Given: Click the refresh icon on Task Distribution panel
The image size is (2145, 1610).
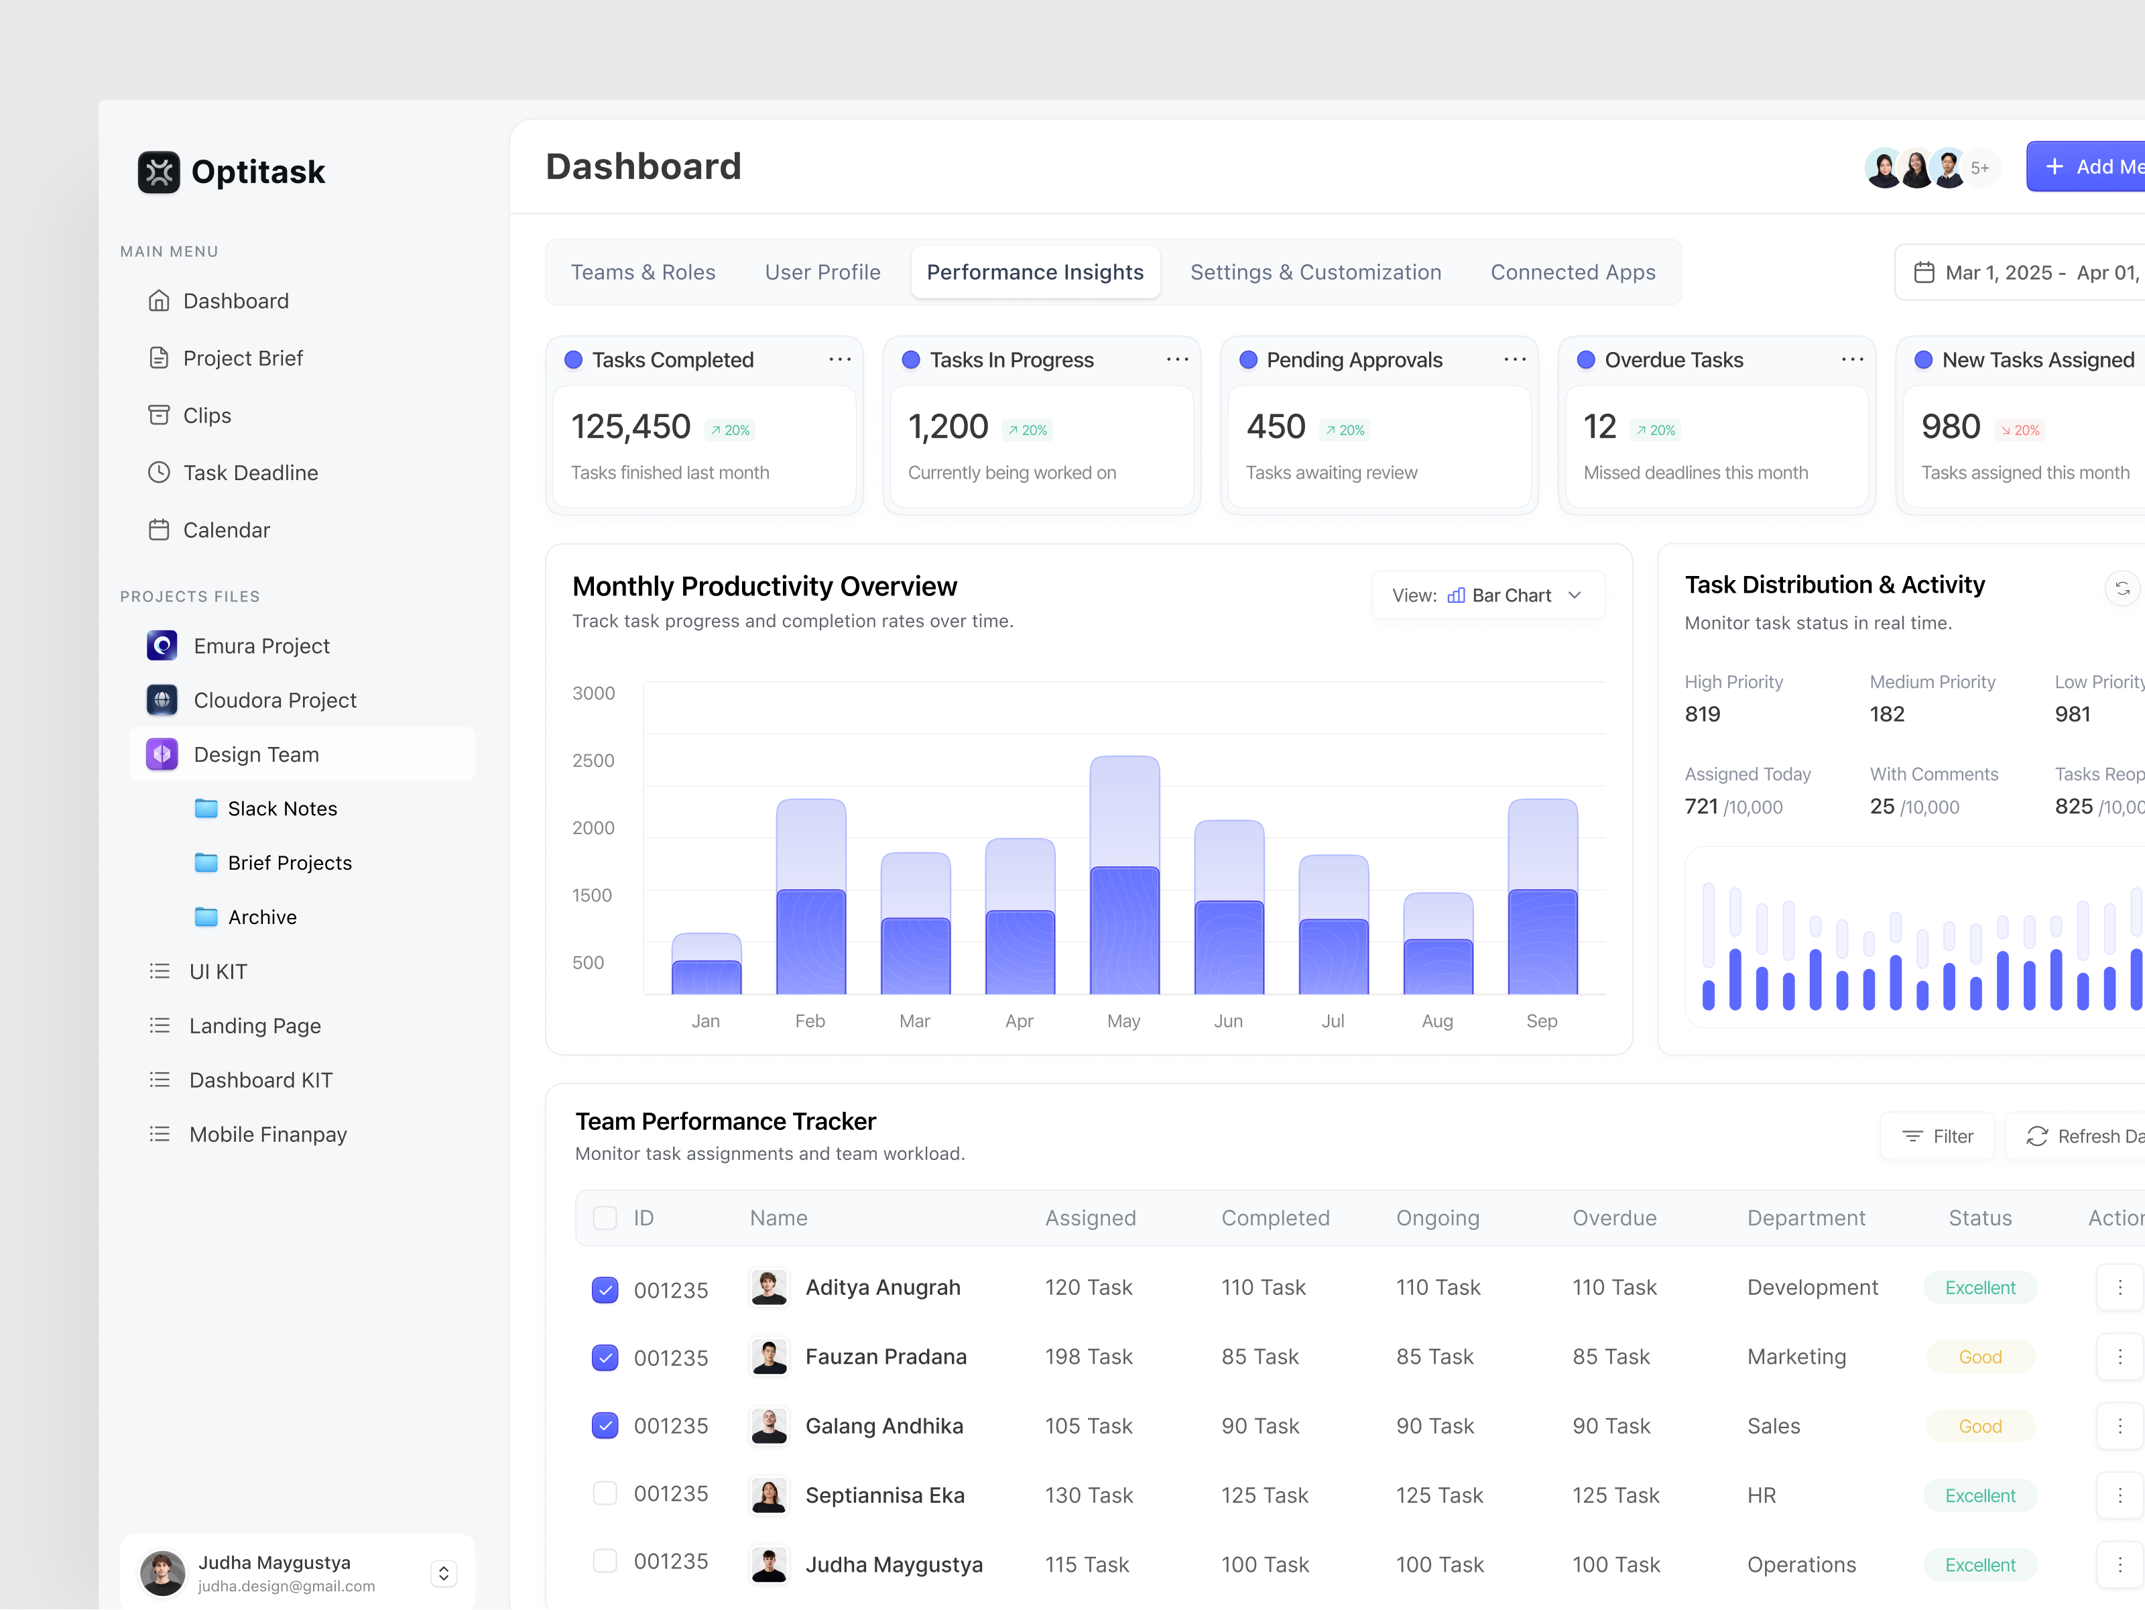Looking at the screenshot, I should coord(2123,588).
